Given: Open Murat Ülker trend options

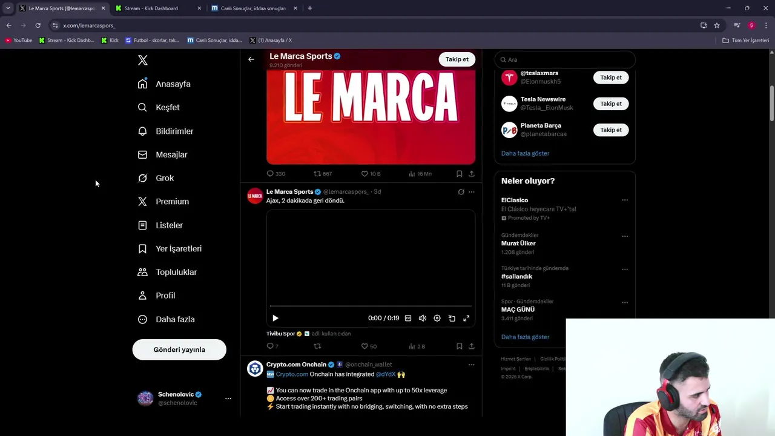Looking at the screenshot, I should click(x=625, y=236).
